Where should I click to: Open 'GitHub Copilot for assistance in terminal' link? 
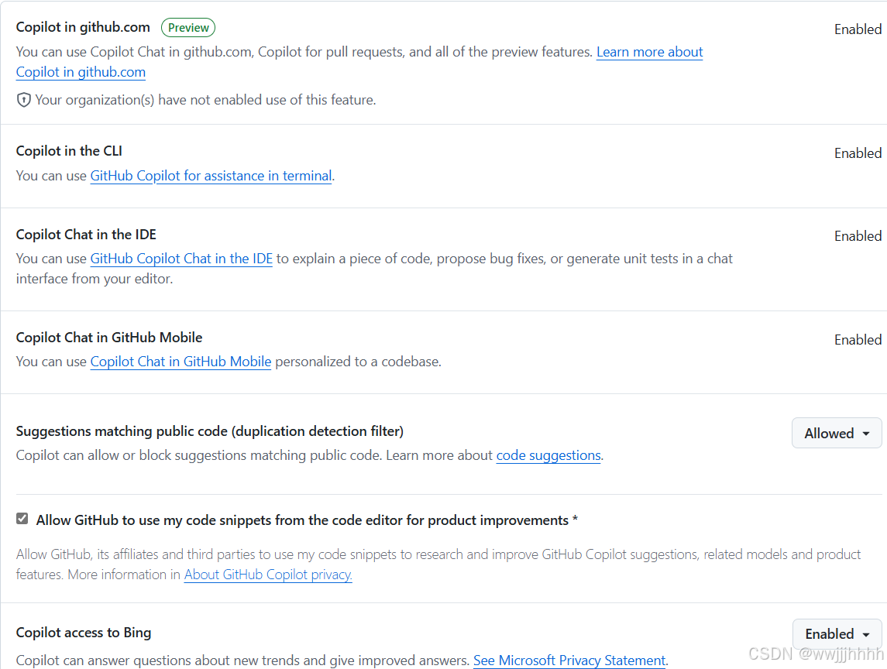[x=211, y=176]
